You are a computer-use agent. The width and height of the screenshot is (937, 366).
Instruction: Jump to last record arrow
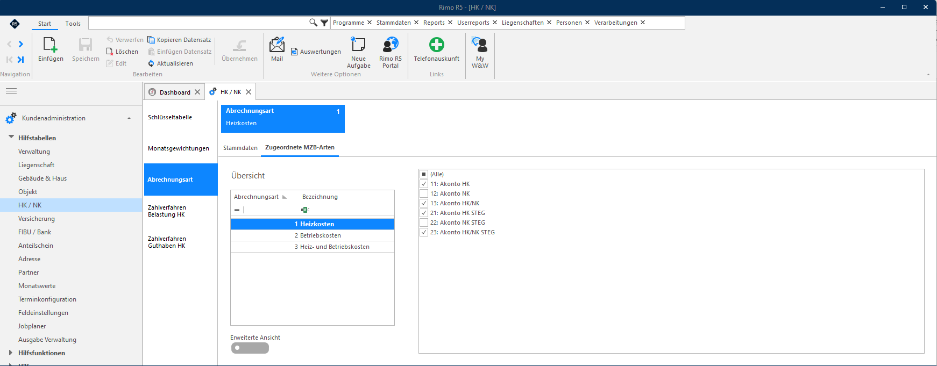[21, 60]
